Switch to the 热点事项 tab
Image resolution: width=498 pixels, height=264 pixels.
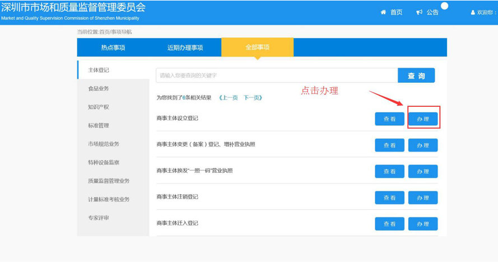point(113,48)
